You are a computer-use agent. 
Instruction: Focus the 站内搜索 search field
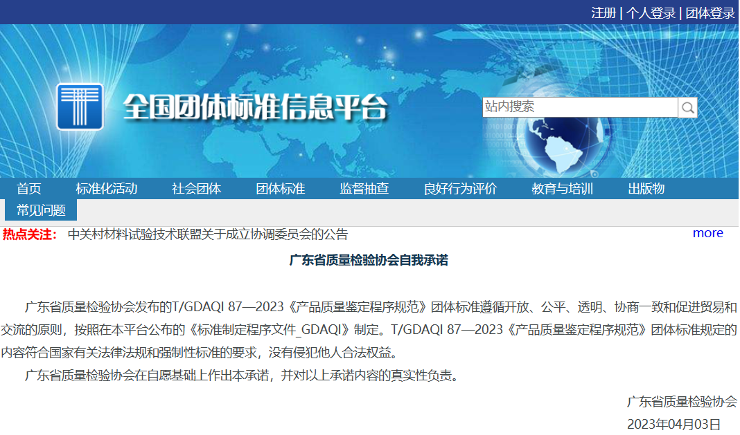(580, 107)
